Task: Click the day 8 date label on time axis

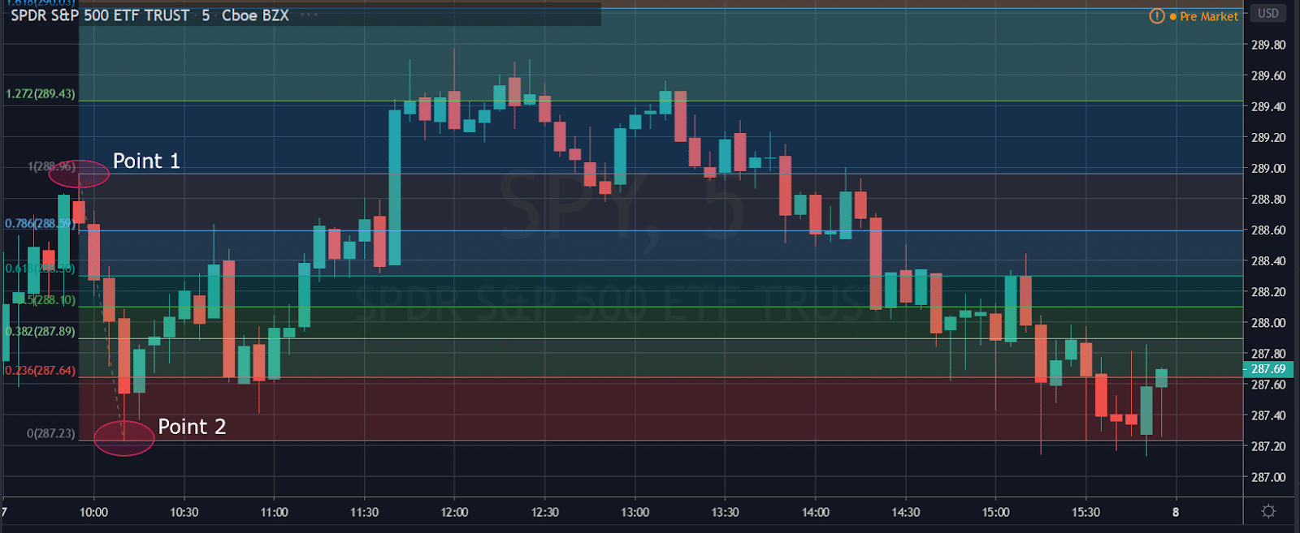Action: point(1176,512)
